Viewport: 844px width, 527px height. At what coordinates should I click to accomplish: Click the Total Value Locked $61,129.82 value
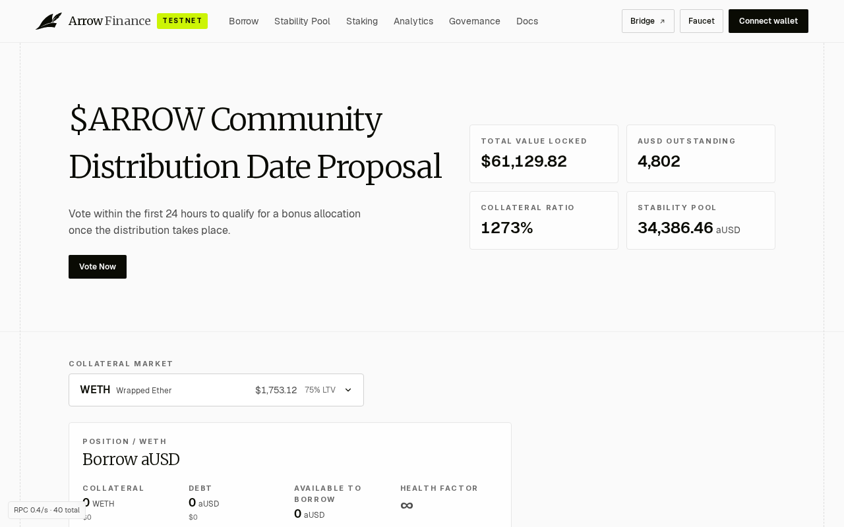tap(524, 161)
